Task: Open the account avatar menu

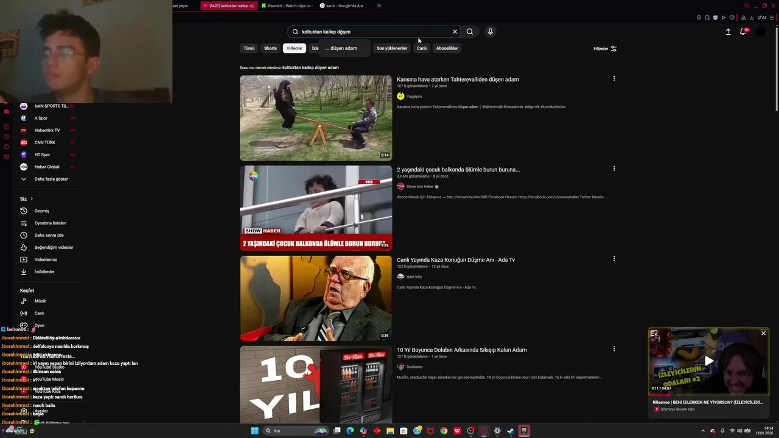Action: tap(760, 32)
